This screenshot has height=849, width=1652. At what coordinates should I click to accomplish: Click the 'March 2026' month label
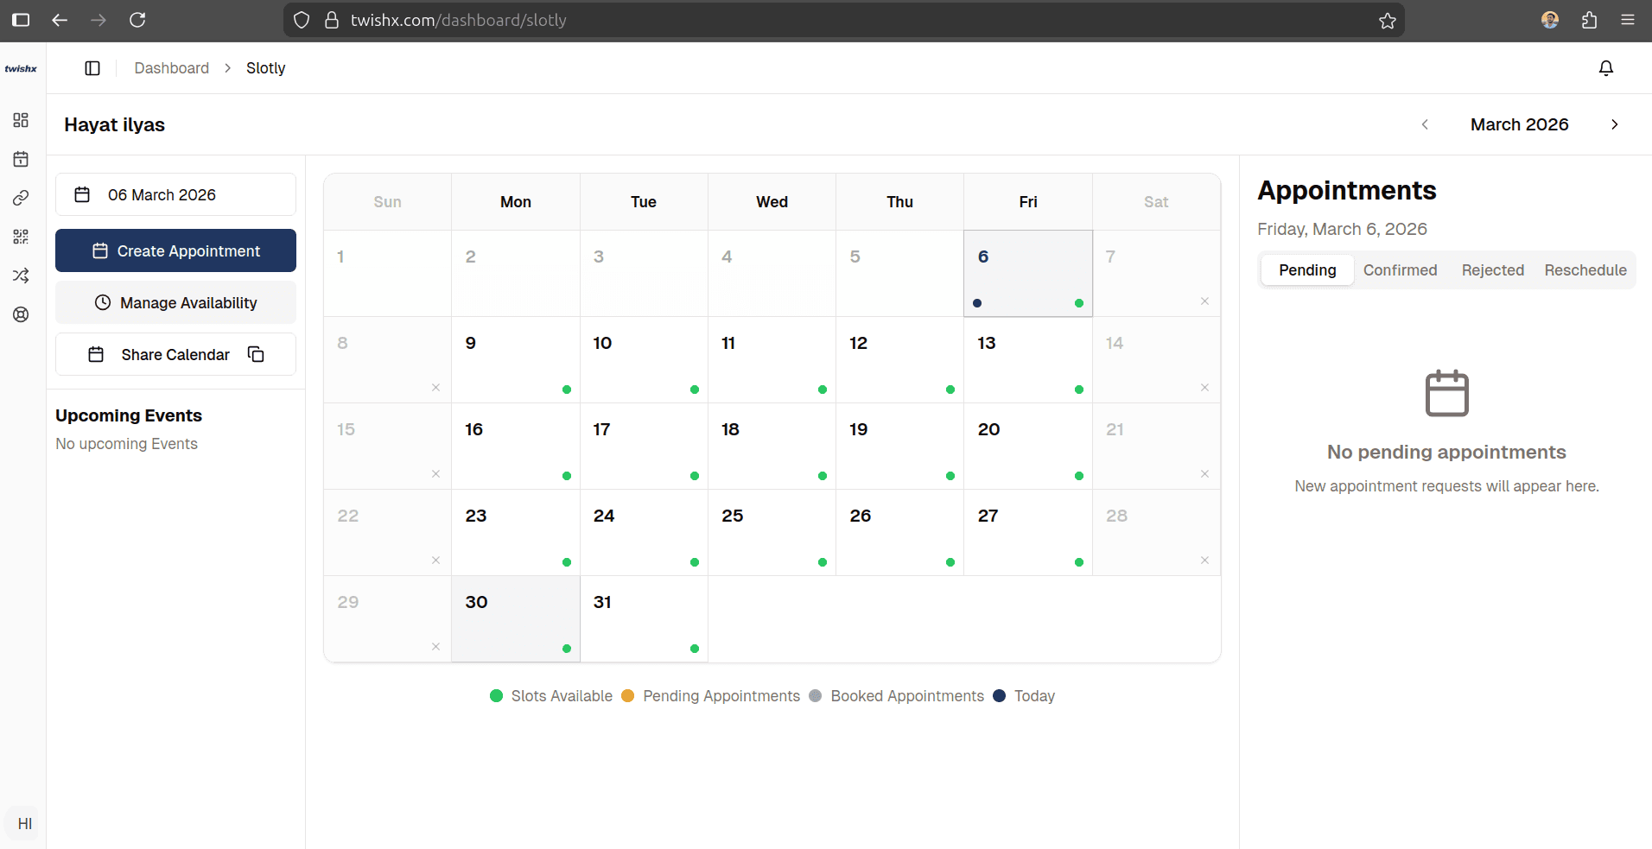(x=1519, y=124)
